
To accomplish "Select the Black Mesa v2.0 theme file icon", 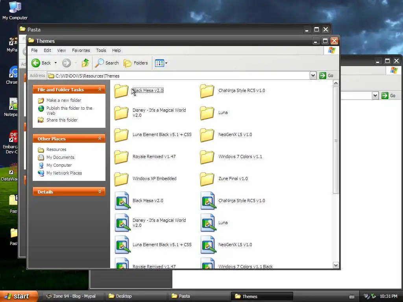I will (122, 201).
